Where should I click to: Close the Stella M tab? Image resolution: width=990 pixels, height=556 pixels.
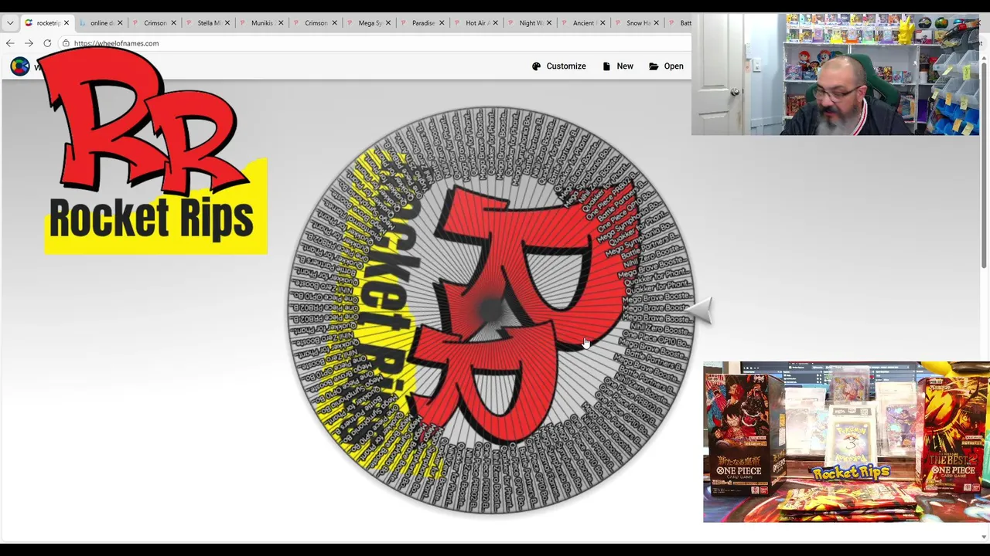pyautogui.click(x=227, y=23)
